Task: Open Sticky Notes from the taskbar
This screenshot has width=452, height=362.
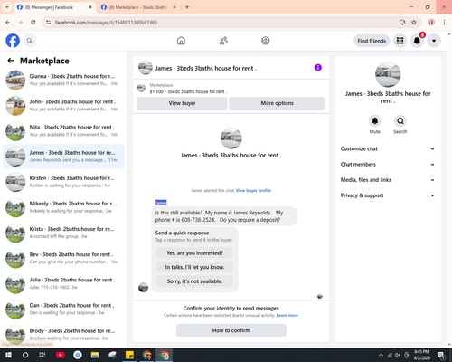Action: click(129, 355)
